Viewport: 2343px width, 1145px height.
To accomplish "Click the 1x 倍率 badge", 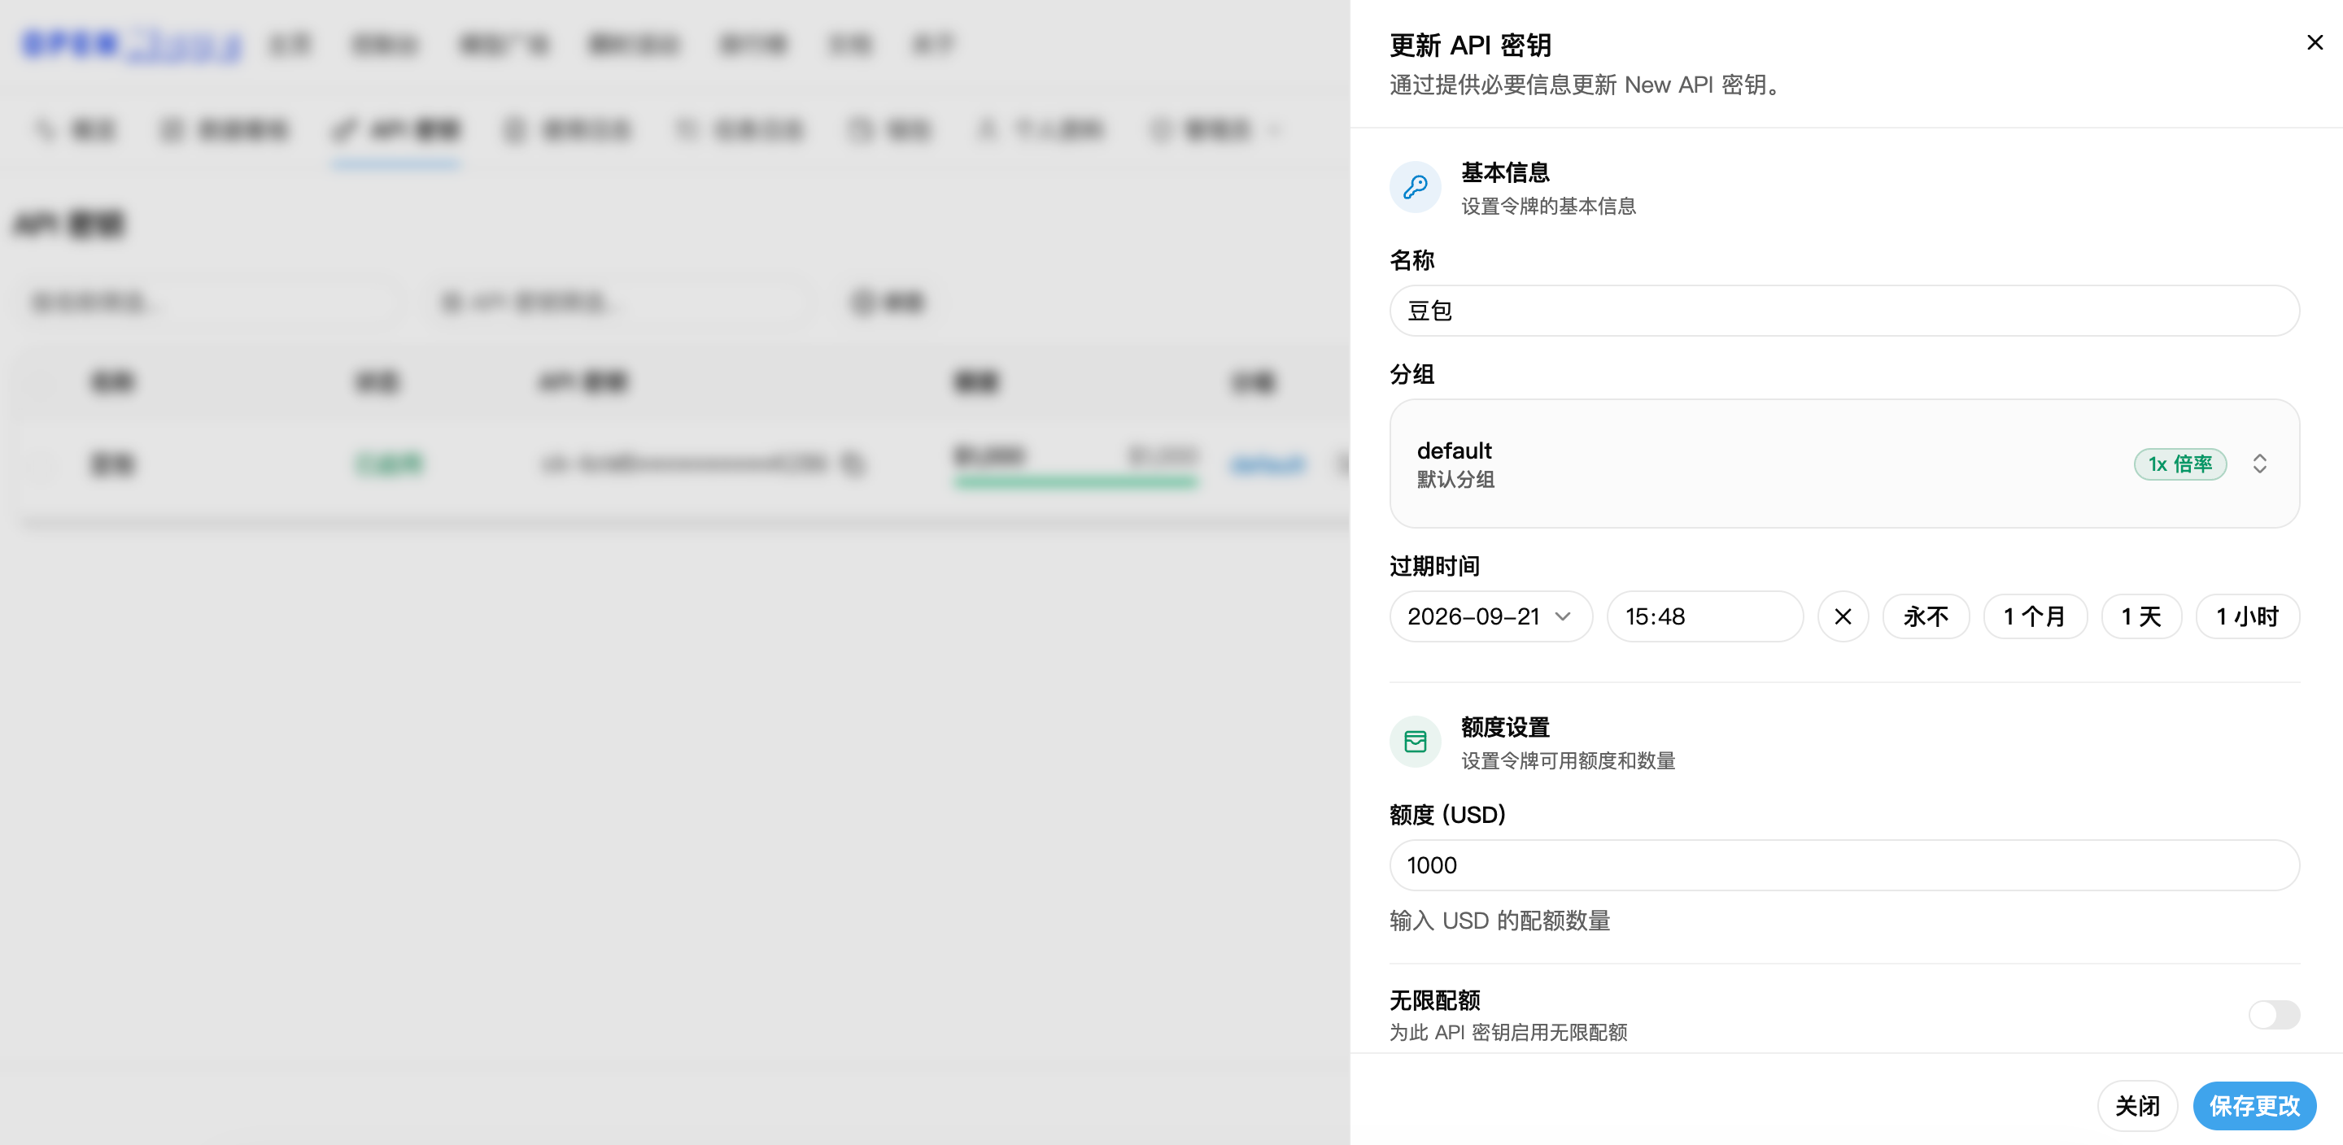I will point(2179,464).
